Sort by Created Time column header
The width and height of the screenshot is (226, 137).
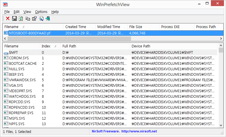coord(79,27)
